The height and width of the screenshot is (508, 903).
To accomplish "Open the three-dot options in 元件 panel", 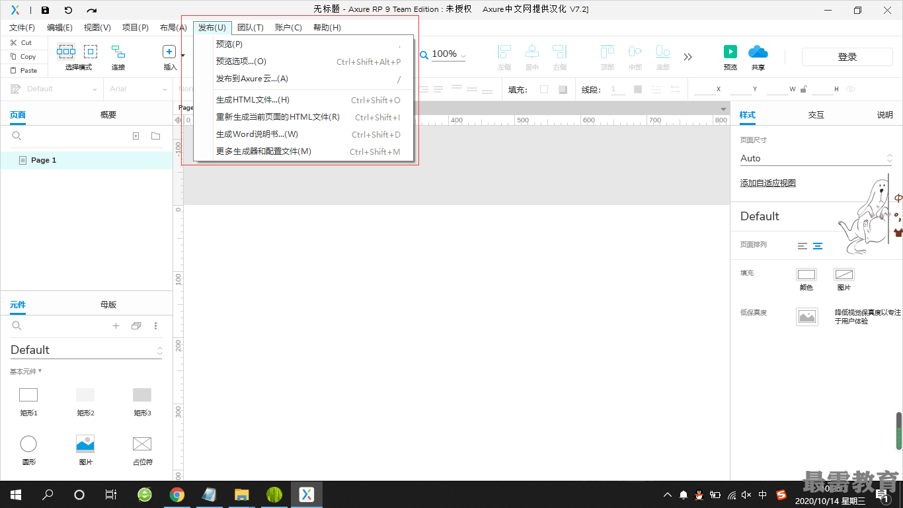I will point(156,326).
